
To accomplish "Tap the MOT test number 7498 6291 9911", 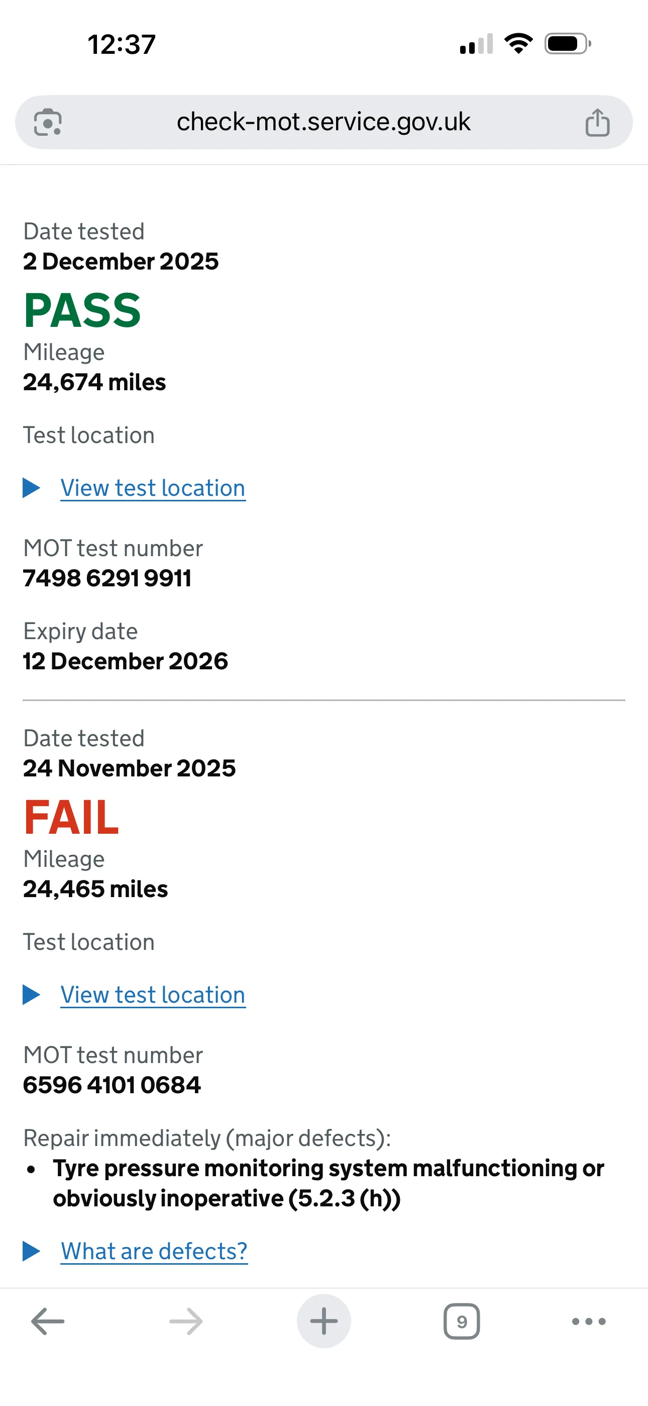I will (x=107, y=579).
